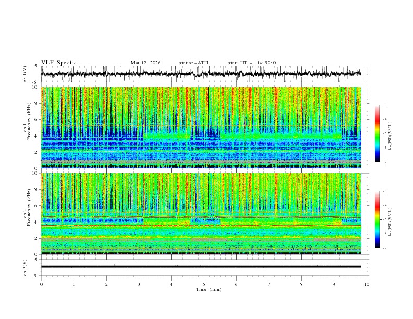Click the ch.1 colorbar "log(PSD)(V²/Hz)" label
413x319 pixels.
click(x=390, y=136)
